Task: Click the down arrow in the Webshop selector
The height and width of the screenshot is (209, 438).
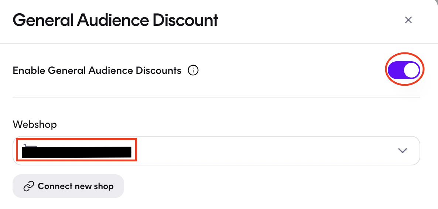Action: coord(402,151)
